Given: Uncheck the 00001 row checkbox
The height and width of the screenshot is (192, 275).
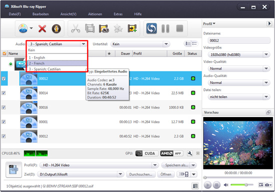Looking at the screenshot, I should point(3,121).
